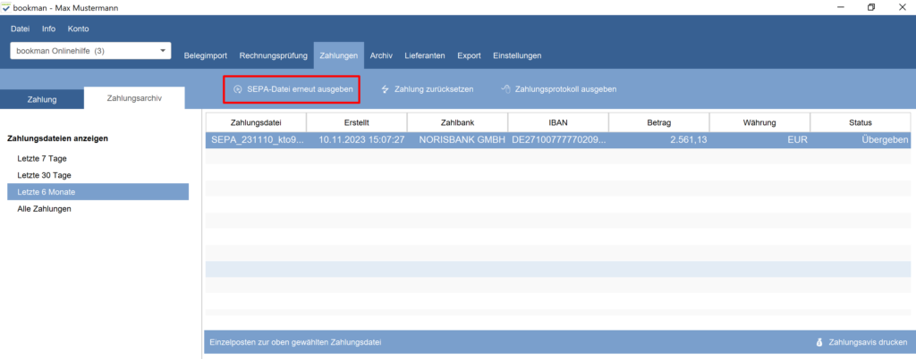The image size is (916, 359).
Task: Open the Einstellungen tab
Action: tap(517, 56)
